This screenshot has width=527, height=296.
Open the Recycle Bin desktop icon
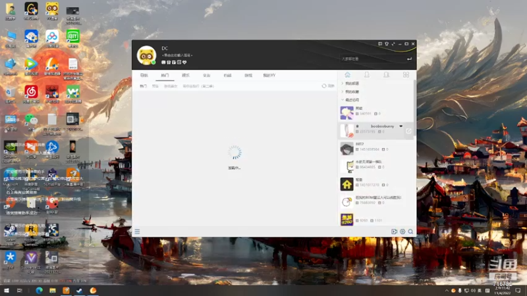pos(10,93)
